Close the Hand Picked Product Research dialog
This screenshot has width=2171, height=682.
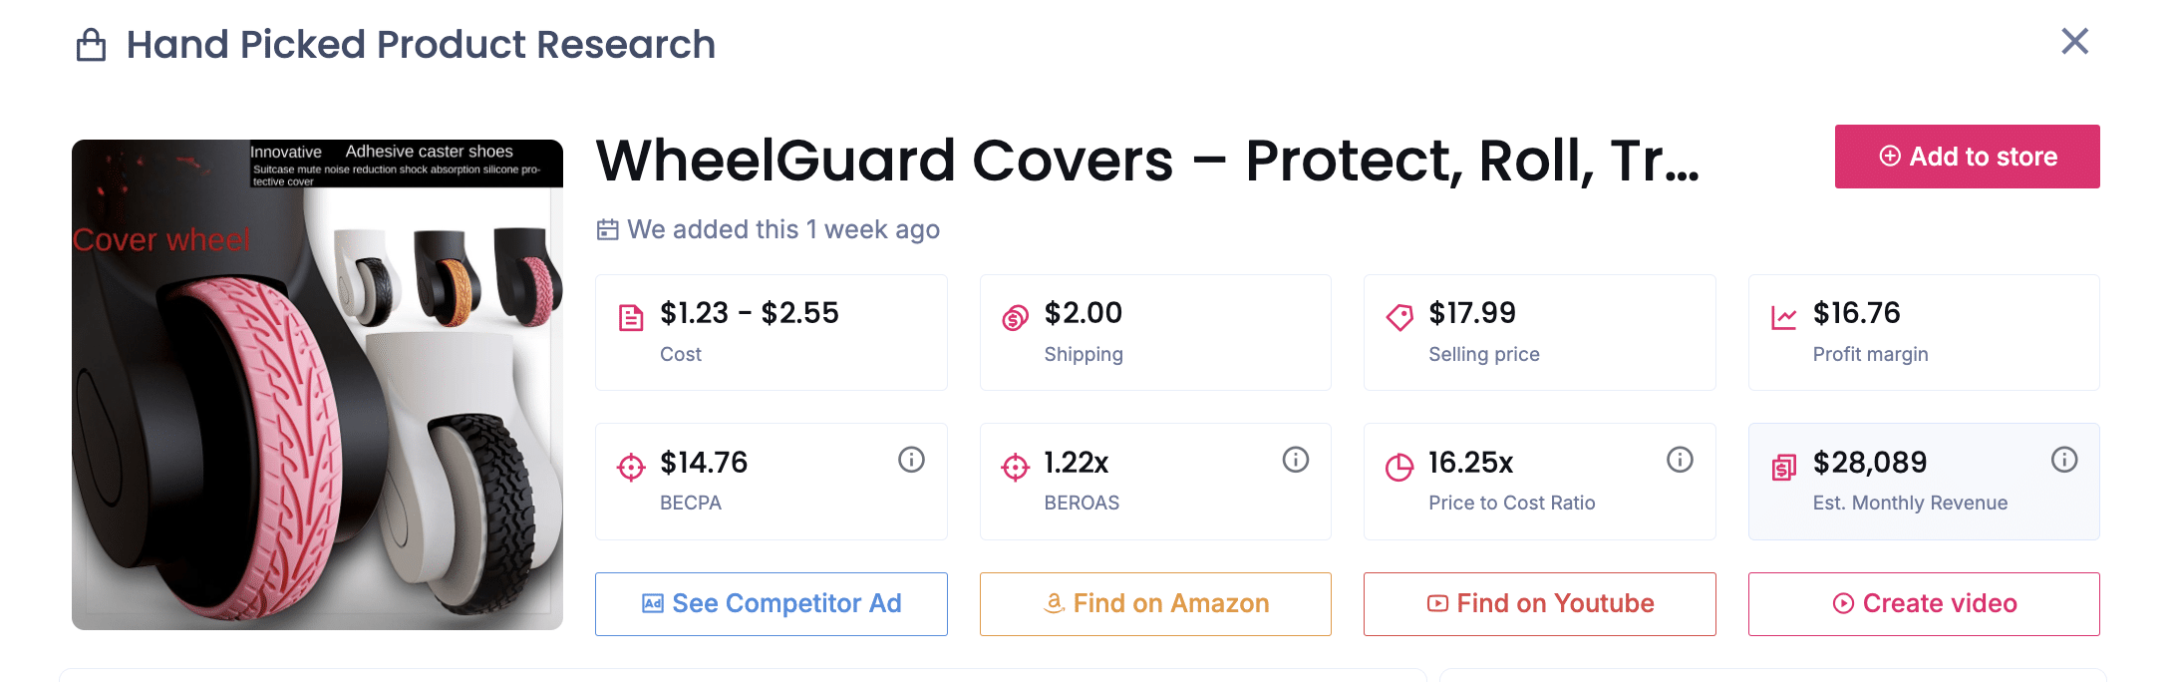(2075, 41)
